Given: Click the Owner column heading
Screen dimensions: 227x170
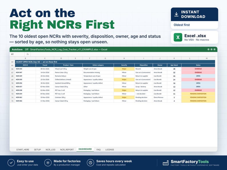Looking at the screenshot, I should [160, 65].
